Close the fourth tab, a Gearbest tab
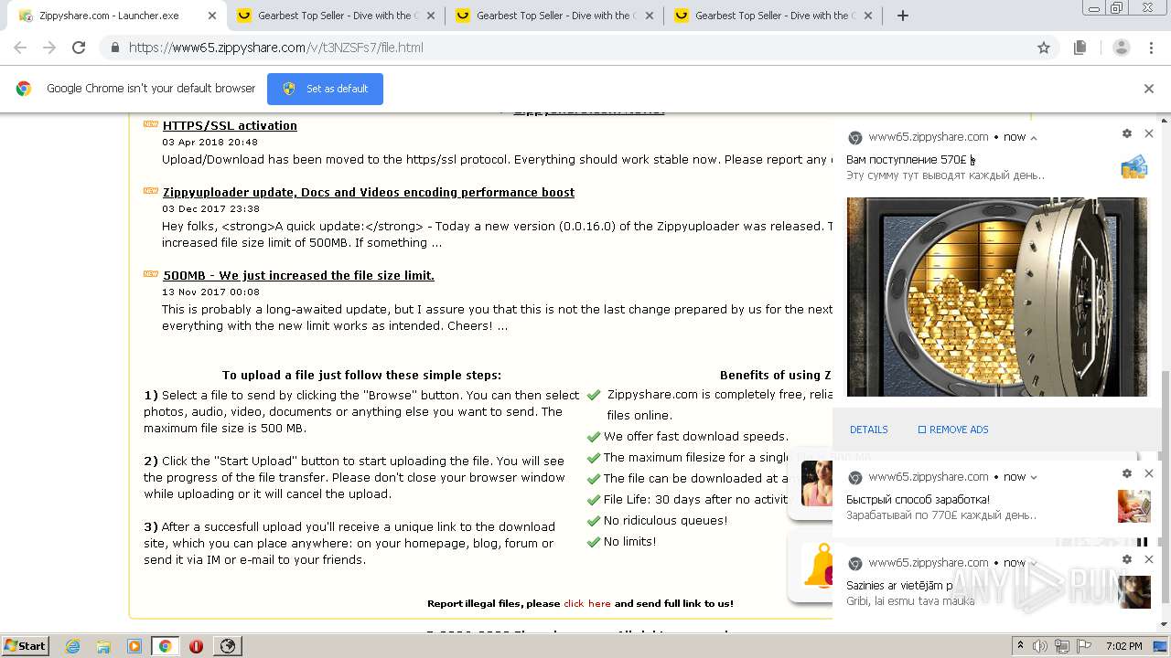The height and width of the screenshot is (658, 1171). tap(868, 16)
